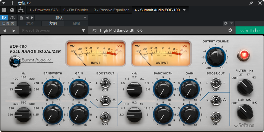Switch to the 1 - Drawmer S73 tab
This screenshot has height=132, width=264.
point(43,10)
